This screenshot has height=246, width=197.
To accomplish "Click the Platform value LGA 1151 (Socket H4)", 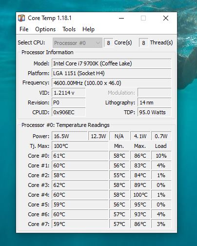I will 112,73.
